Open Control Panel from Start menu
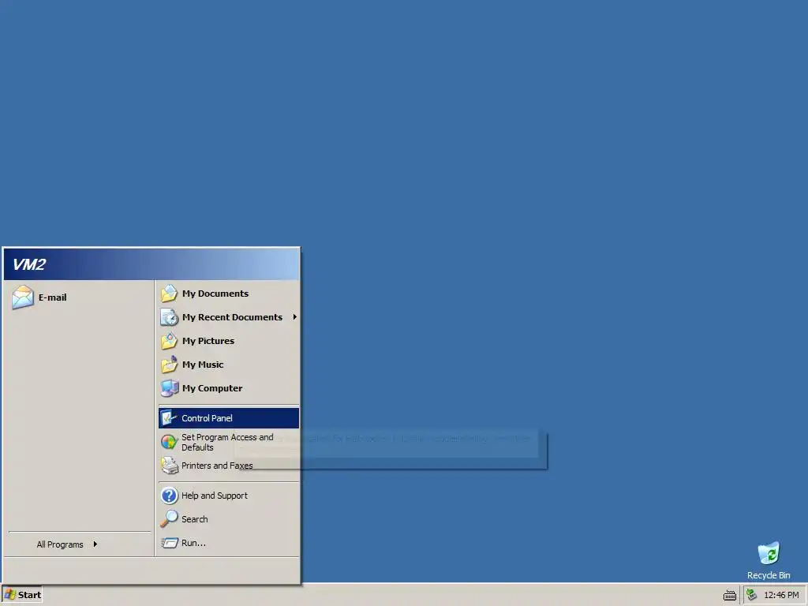The height and width of the screenshot is (606, 808). click(229, 418)
